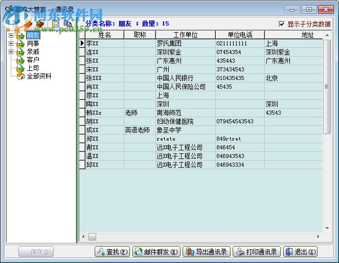
Task: Click the category tree structure toolbar icon
Action: [16, 23]
